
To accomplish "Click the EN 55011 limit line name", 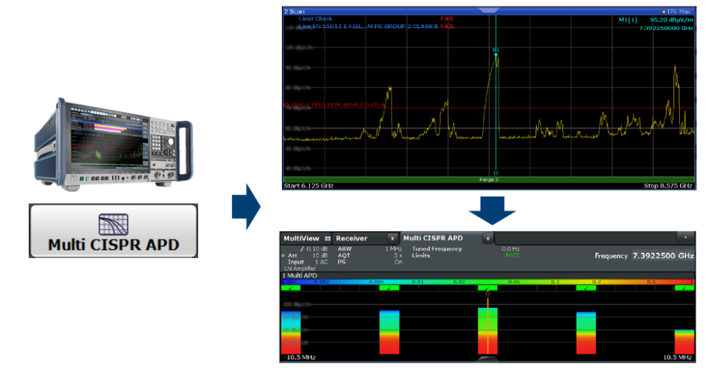I will (x=375, y=27).
